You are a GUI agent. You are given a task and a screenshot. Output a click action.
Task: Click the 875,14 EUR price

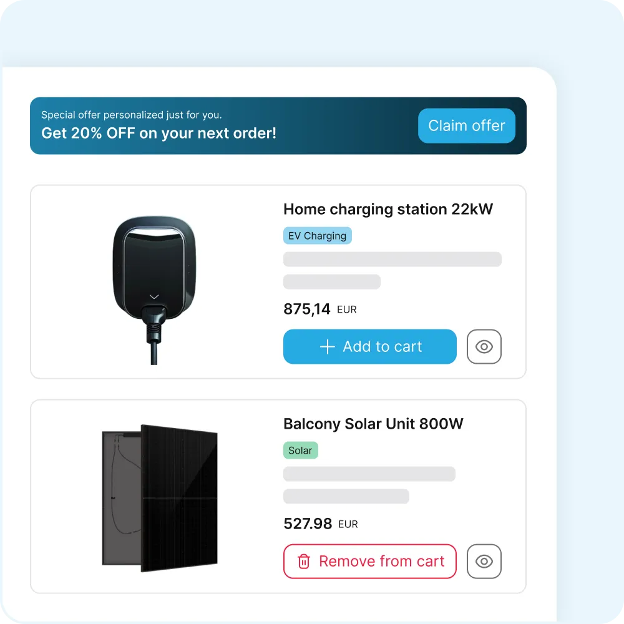(306, 310)
